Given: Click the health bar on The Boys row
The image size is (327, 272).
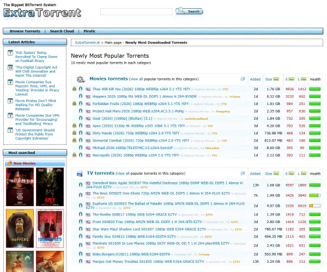Looking at the screenshot, I should tap(314, 195).
